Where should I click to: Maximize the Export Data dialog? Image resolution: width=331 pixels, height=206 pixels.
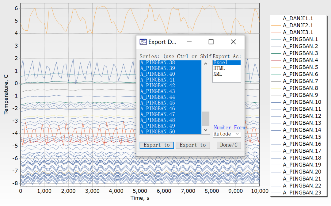click(x=211, y=42)
